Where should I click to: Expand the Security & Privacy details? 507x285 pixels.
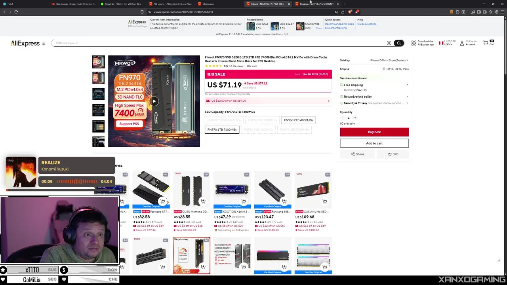click(374, 103)
